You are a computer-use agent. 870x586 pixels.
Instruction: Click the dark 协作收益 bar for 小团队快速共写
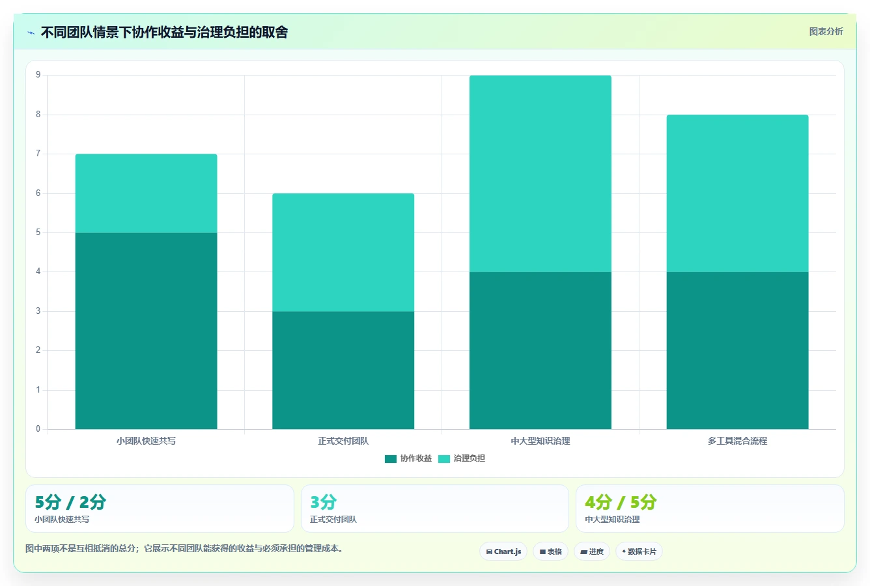click(x=146, y=331)
